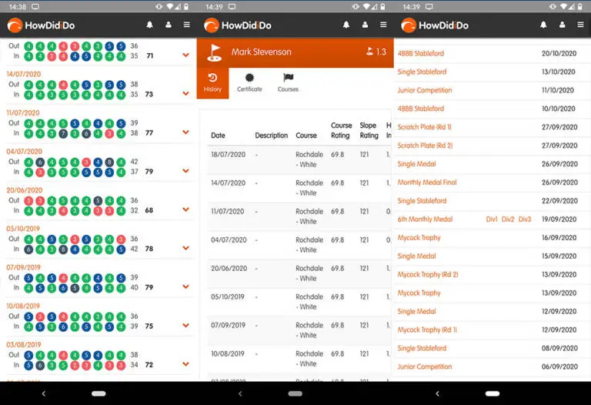Select Div2 of 6th Monthly Medal
This screenshot has height=405, width=591.
pos(508,219)
